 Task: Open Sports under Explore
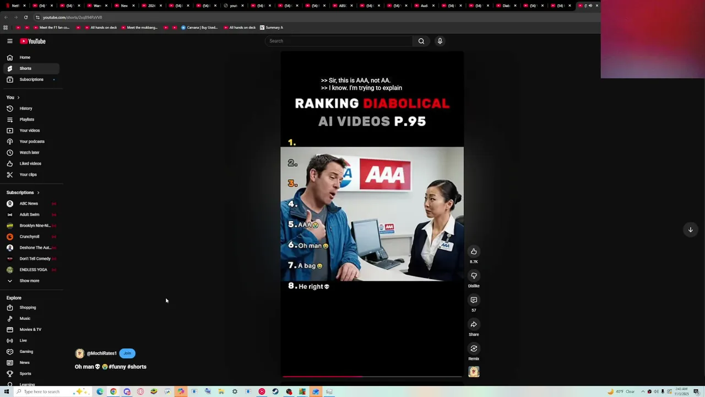31,374
